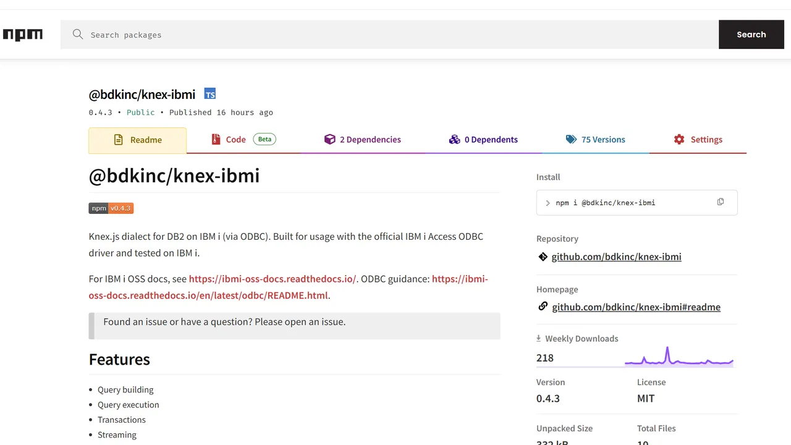Click the homepage link chain icon
Image resolution: width=791 pixels, height=445 pixels.
click(x=543, y=307)
